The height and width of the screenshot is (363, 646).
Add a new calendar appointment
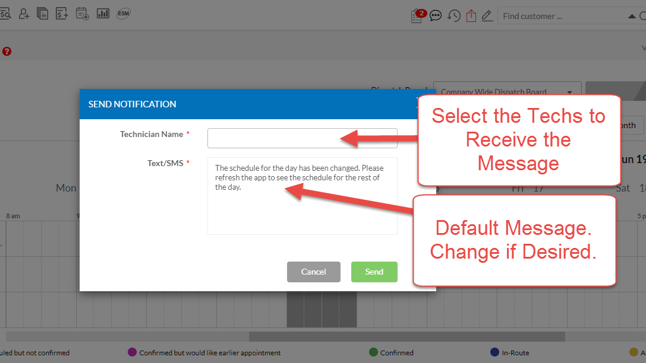(81, 13)
